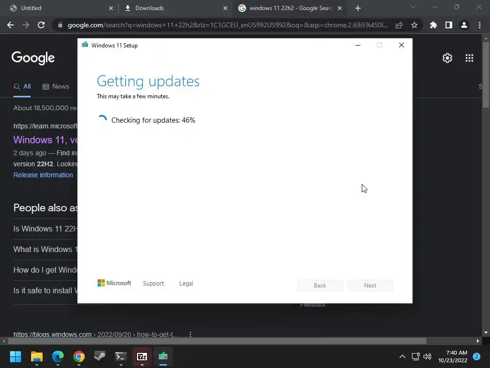Toggle Chrome side panel
The height and width of the screenshot is (368, 490).
point(449,25)
